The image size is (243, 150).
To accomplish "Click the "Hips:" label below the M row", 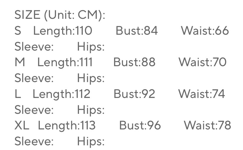I will [91, 78].
